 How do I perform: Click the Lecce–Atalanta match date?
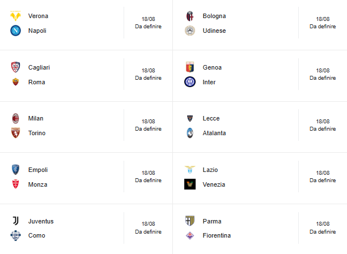pyautogui.click(x=323, y=121)
